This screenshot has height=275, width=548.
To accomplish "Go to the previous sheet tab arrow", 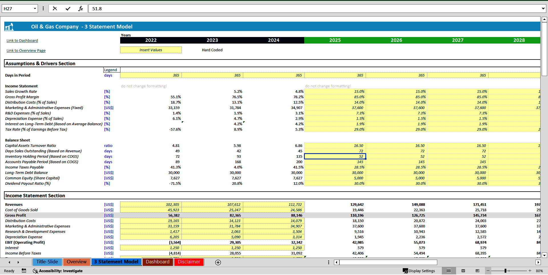I will coord(9,262).
